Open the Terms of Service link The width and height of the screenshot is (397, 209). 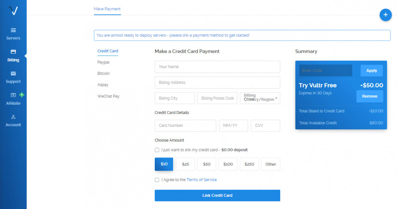pyautogui.click(x=202, y=180)
